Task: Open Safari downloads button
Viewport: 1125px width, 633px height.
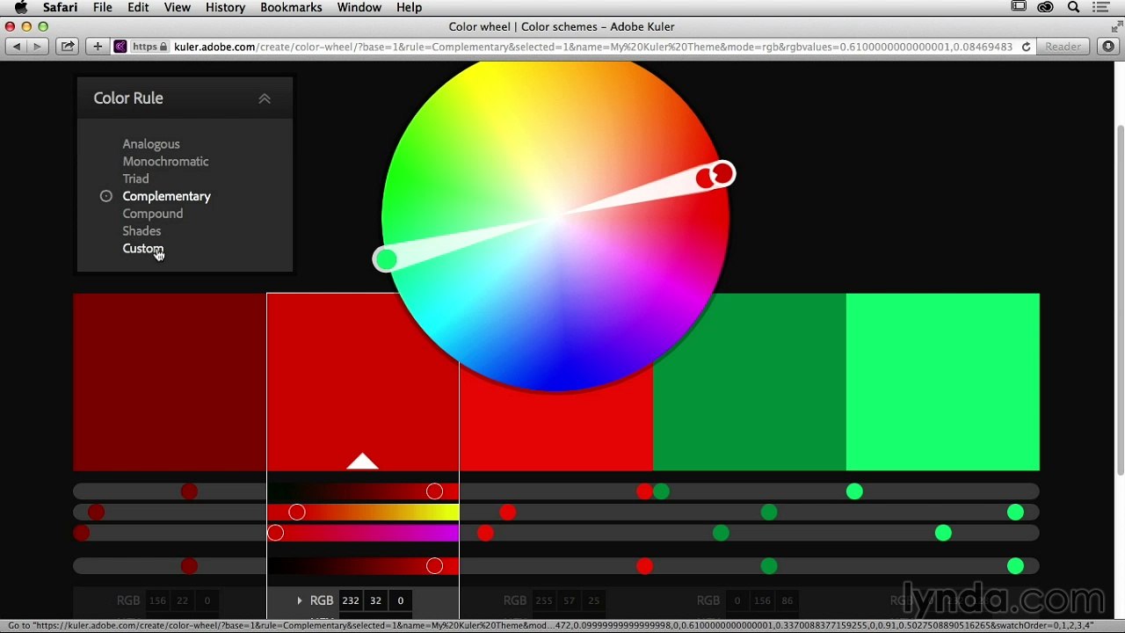Action: point(1107,47)
